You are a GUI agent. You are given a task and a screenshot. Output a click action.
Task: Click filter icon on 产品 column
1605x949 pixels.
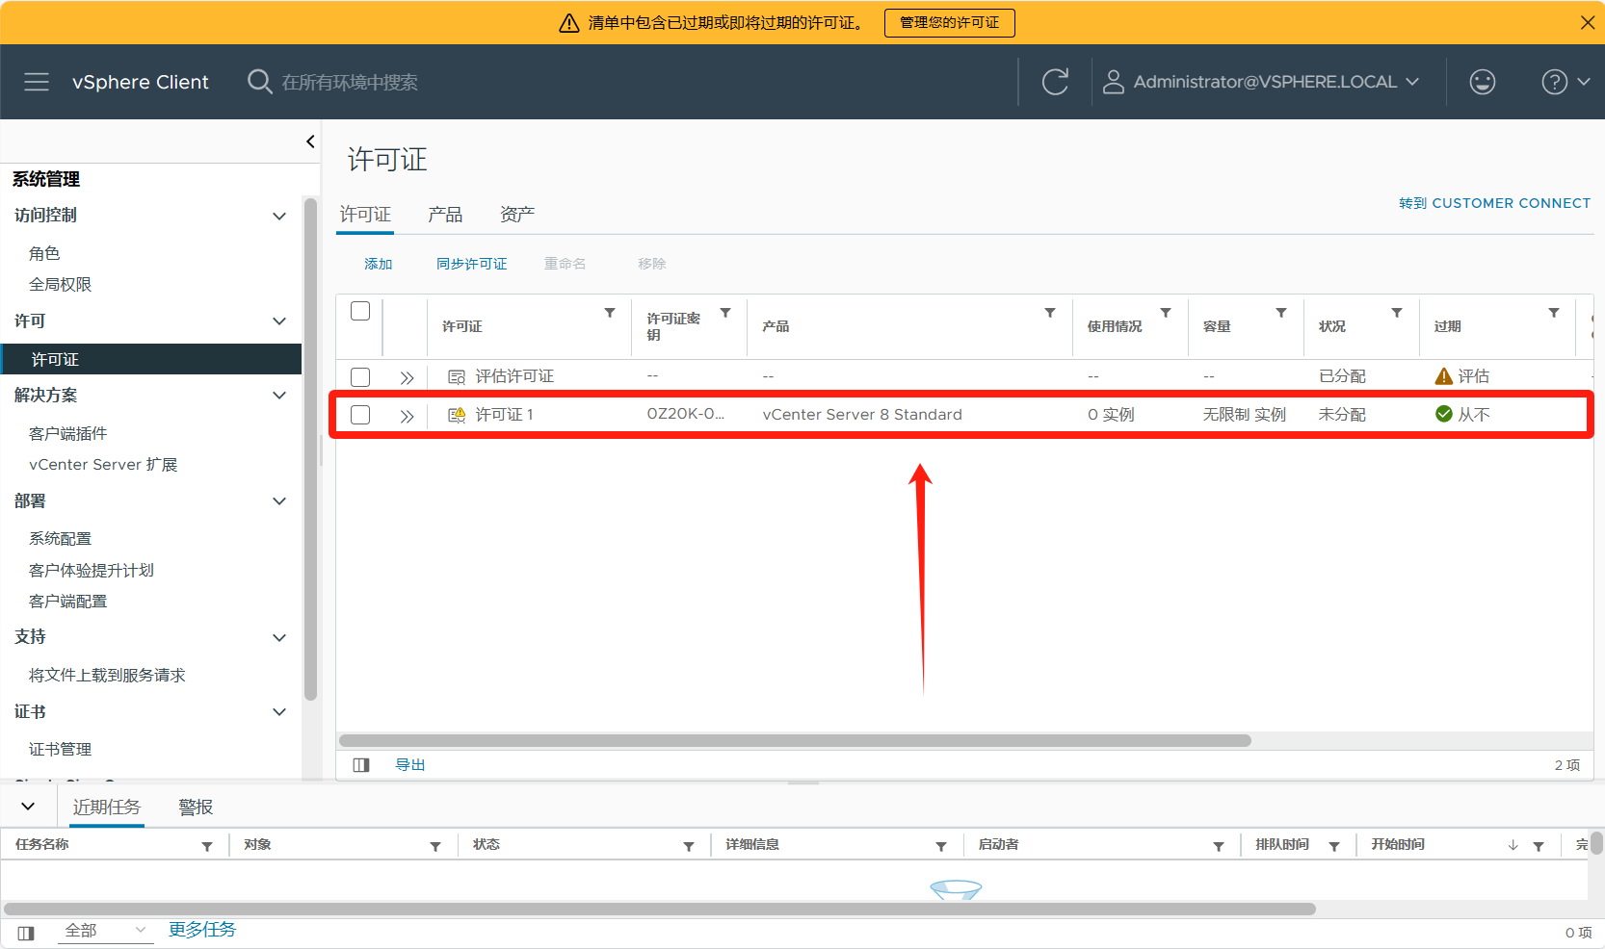tap(1050, 313)
